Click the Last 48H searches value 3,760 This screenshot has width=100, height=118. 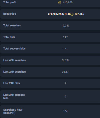(65, 60)
